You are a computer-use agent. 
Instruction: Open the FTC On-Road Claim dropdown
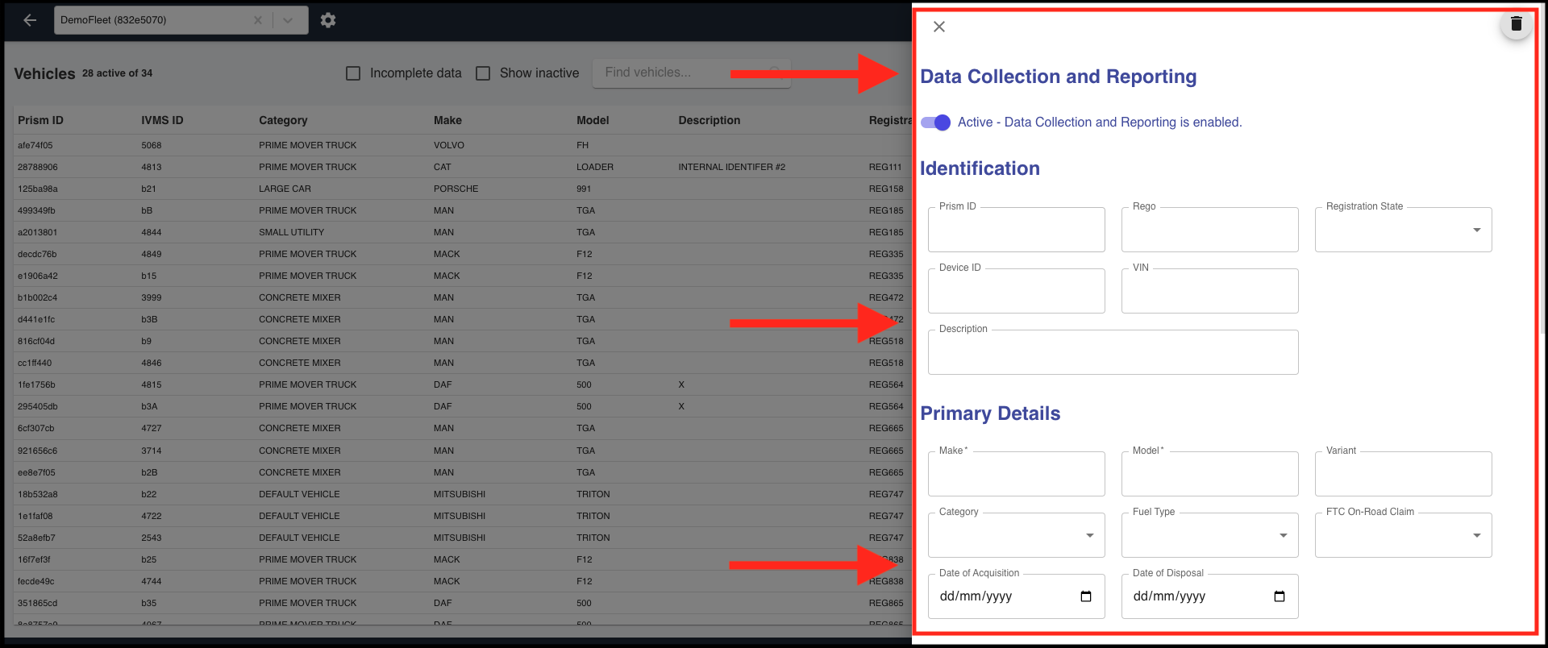[x=1476, y=535]
